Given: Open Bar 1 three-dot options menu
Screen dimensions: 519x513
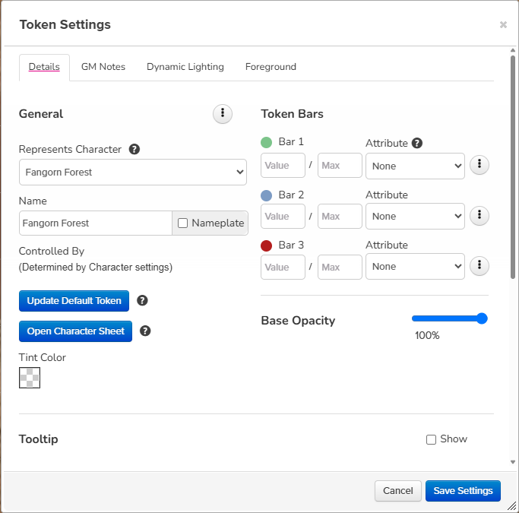Looking at the screenshot, I should coord(479,165).
